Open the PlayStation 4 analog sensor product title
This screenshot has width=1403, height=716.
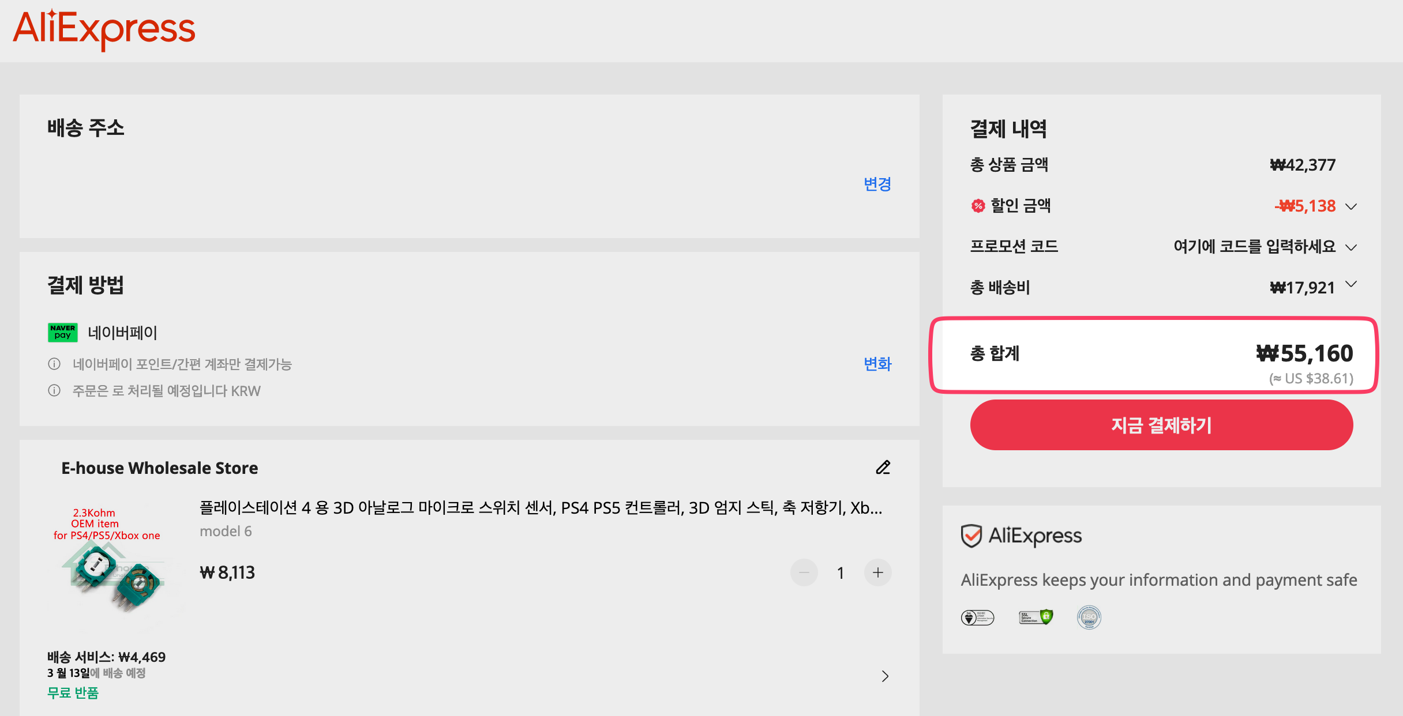[x=541, y=508]
